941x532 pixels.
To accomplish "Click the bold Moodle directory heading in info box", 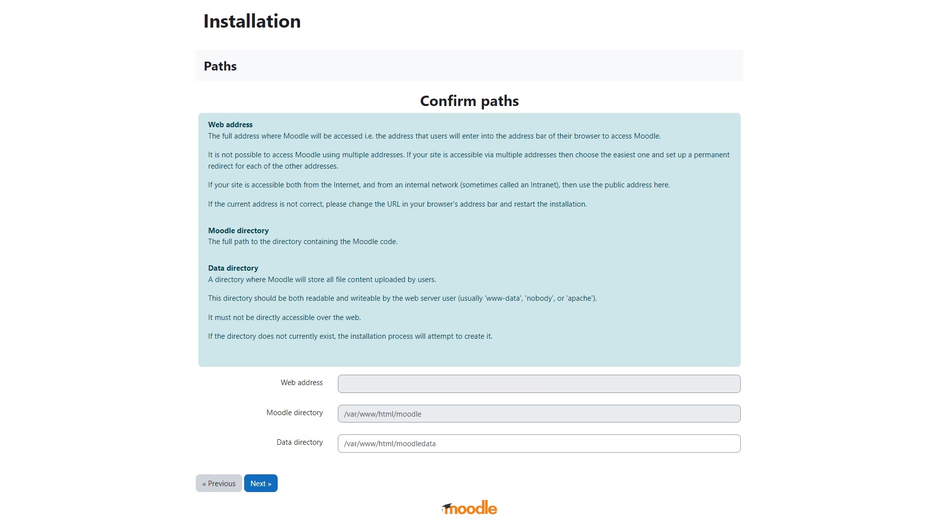I will (x=238, y=231).
